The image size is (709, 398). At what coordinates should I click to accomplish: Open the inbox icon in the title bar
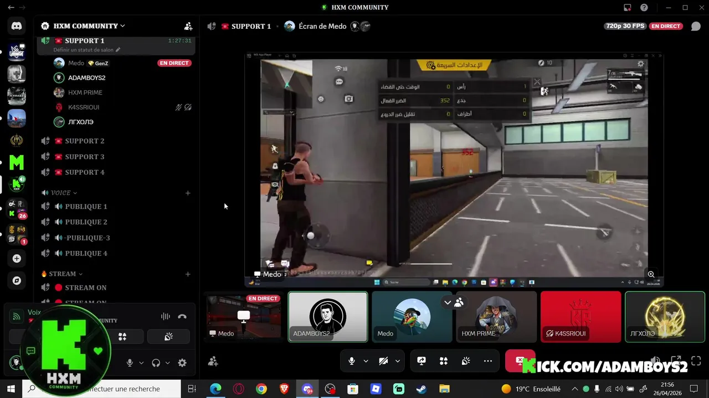click(627, 8)
